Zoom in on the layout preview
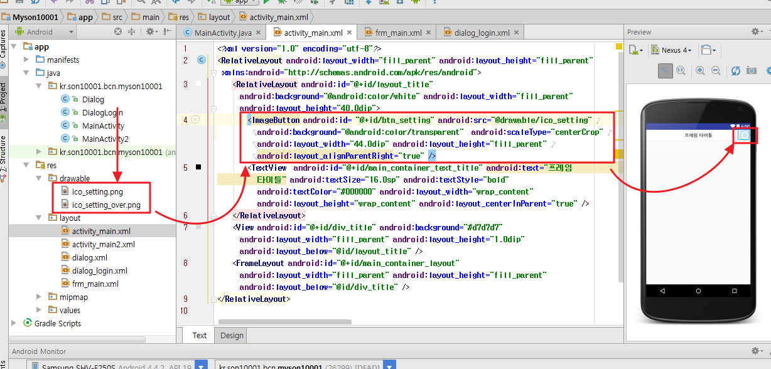This screenshot has width=771, height=369. click(x=701, y=70)
